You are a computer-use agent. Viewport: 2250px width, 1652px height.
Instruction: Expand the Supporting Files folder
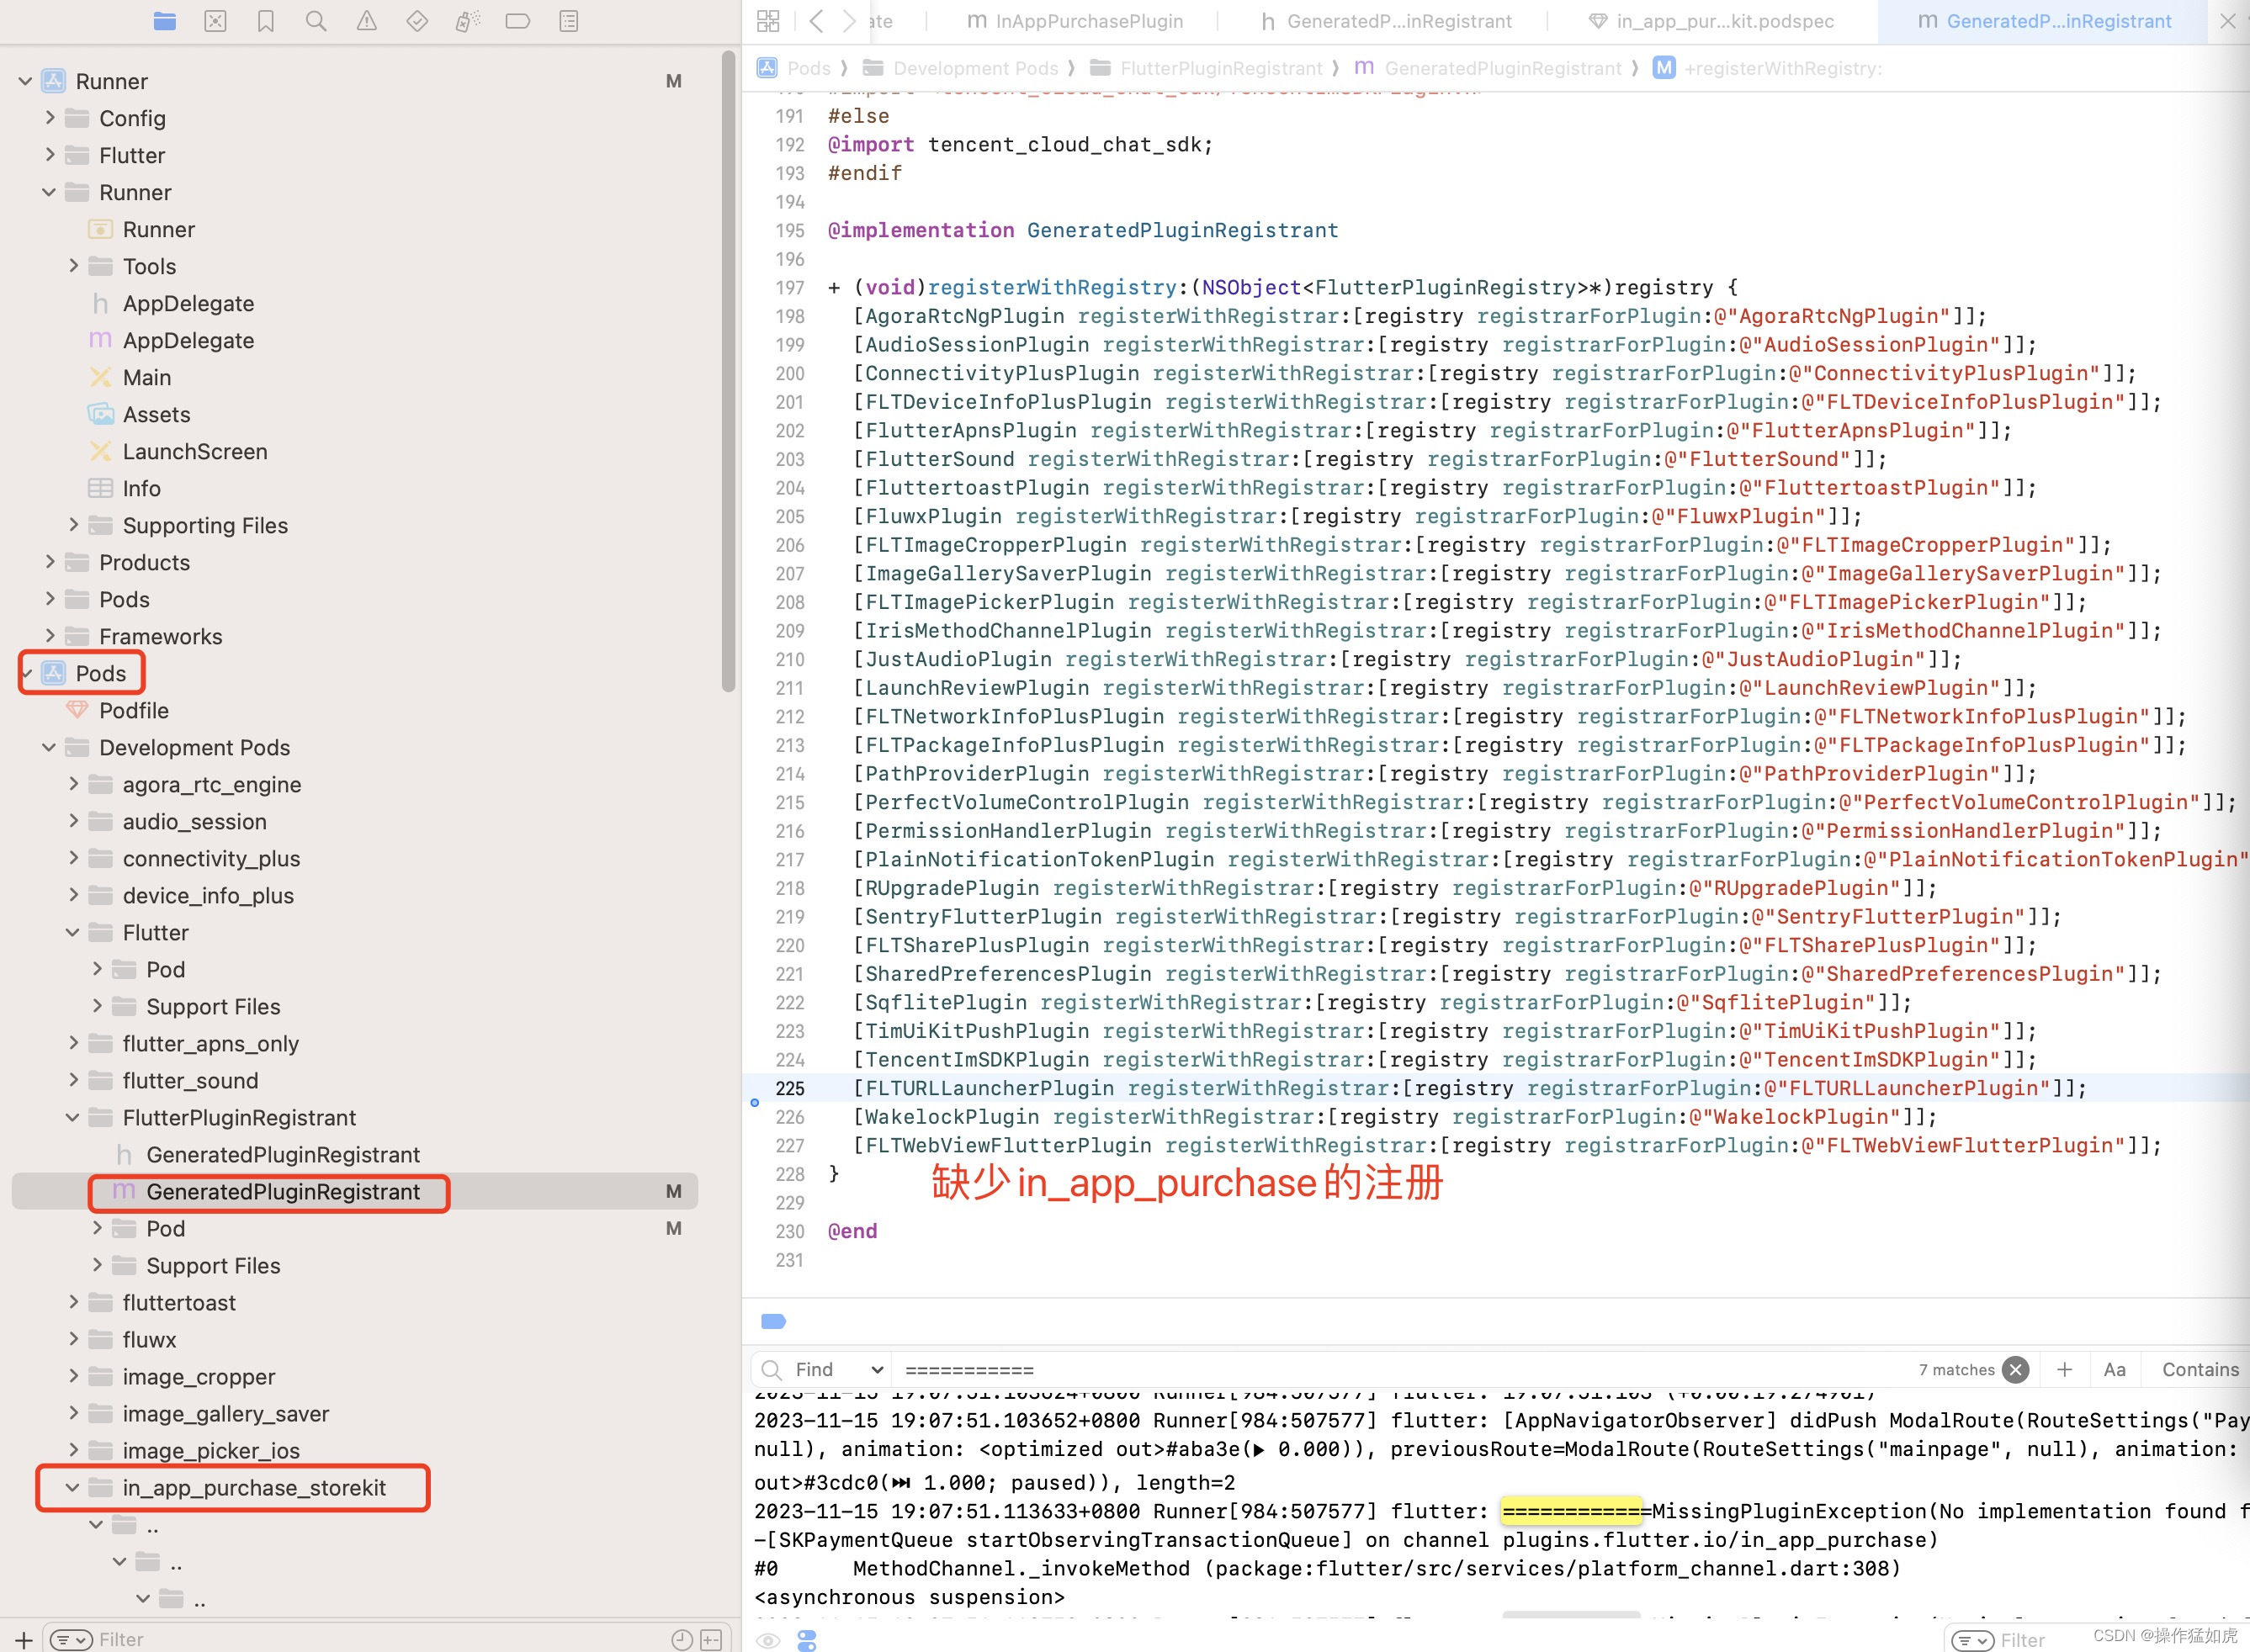coord(73,525)
